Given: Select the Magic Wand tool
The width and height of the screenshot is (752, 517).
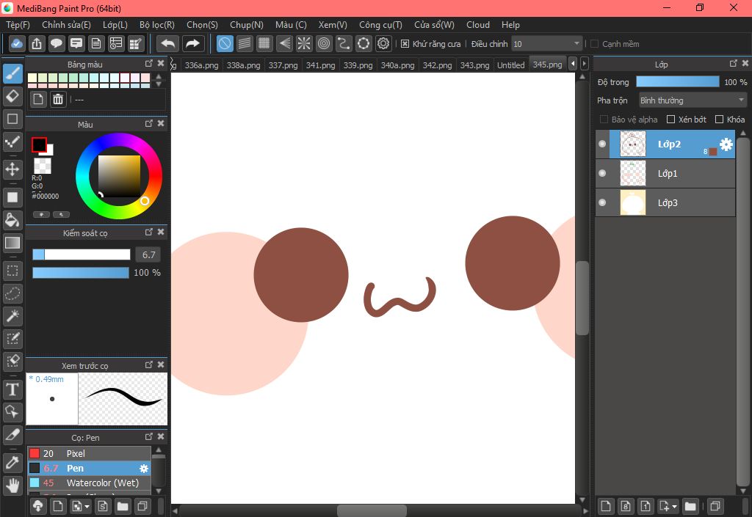Looking at the screenshot, I should point(12,316).
